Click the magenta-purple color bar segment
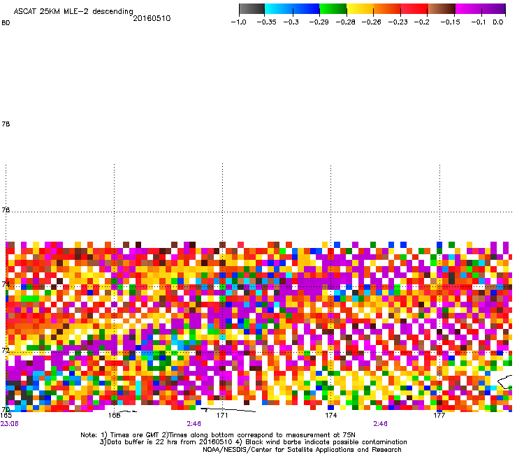 (481, 9)
